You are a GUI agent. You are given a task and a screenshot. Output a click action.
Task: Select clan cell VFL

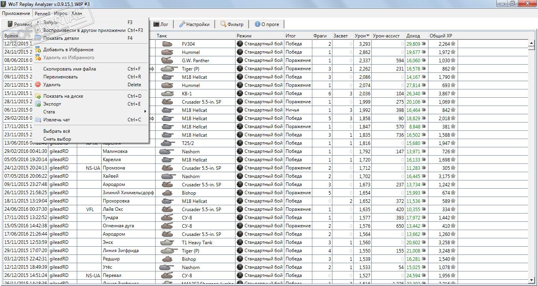[90, 209]
